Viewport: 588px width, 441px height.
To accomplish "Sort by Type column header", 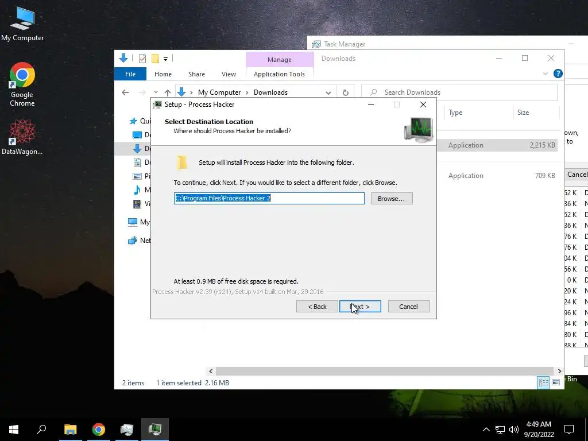I will coord(478,113).
